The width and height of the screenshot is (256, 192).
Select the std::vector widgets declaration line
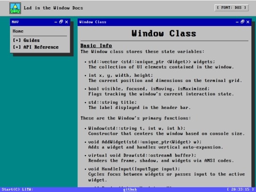(x=152, y=62)
